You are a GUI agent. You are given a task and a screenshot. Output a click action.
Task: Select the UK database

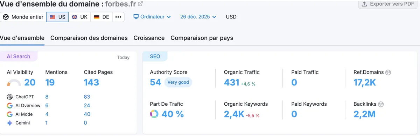click(79, 17)
